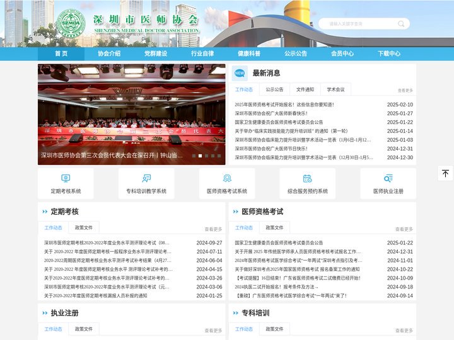This screenshot has height=340, width=454.
Task: Select 公示公告 tab under 最新消息
Action: click(x=274, y=89)
